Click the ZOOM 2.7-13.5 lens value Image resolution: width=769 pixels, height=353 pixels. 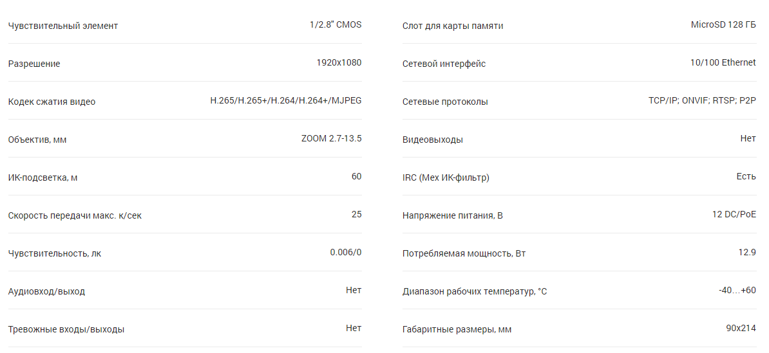point(331,139)
